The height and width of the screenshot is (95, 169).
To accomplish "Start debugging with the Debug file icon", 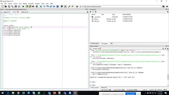I will click(x=41, y=6).
